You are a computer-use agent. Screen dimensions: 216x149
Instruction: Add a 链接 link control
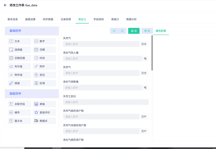click(19, 83)
